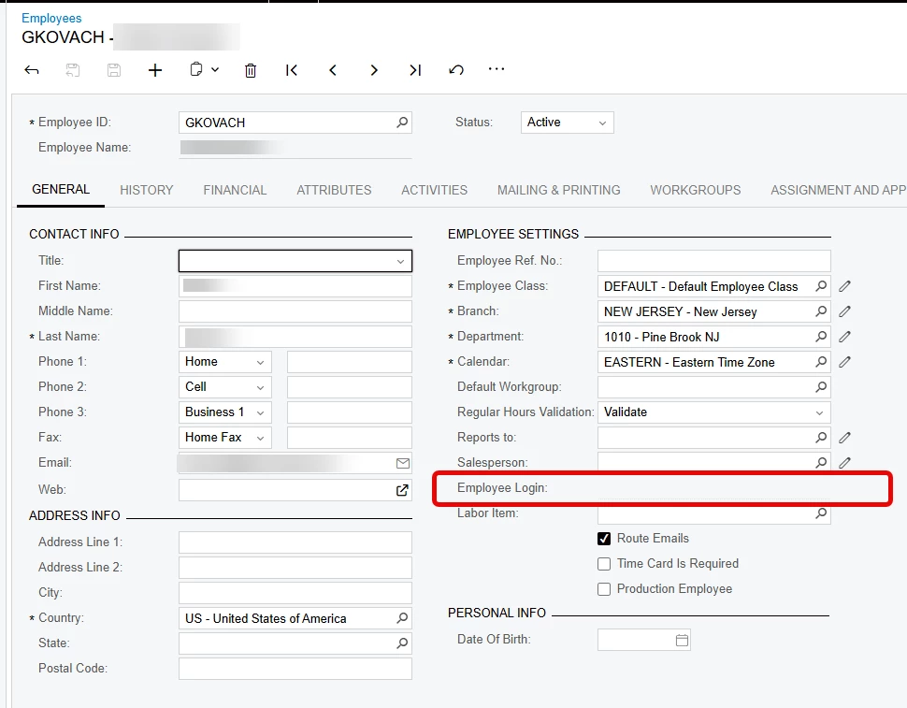The image size is (907, 708).
Task: Click the Employee Ref. No. field
Action: pyautogui.click(x=713, y=261)
